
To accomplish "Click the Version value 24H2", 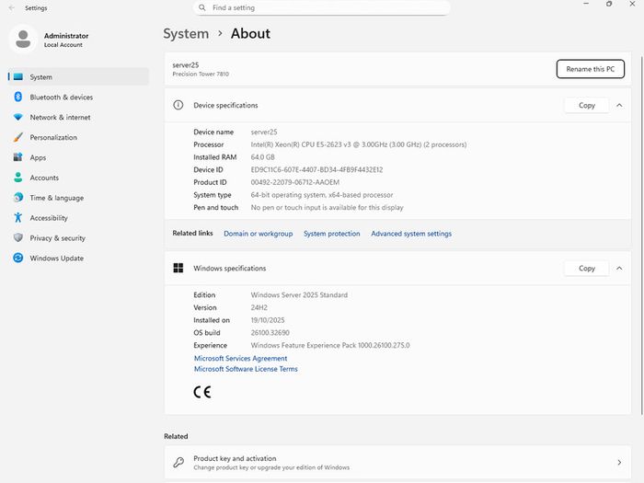I will pos(259,307).
